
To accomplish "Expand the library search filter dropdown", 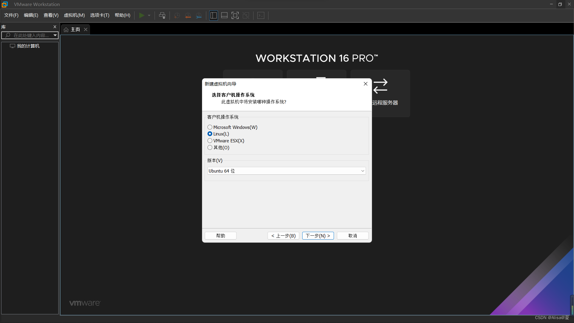I will [x=55, y=35].
